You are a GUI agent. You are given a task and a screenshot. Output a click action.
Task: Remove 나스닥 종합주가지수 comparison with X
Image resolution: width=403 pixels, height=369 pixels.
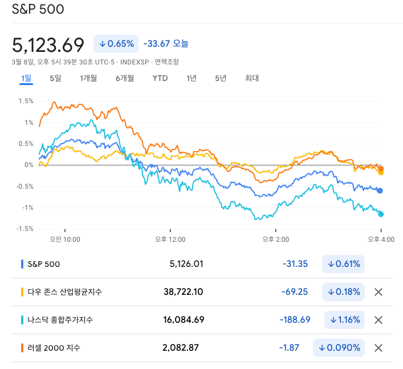378,320
